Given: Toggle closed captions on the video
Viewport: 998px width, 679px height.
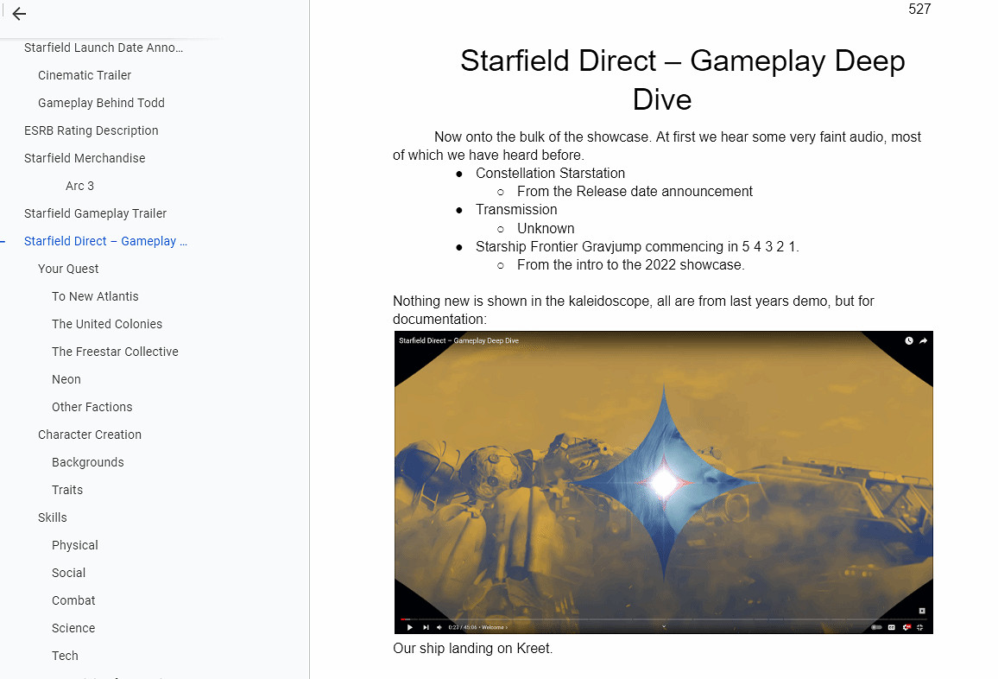Looking at the screenshot, I should click(x=892, y=627).
